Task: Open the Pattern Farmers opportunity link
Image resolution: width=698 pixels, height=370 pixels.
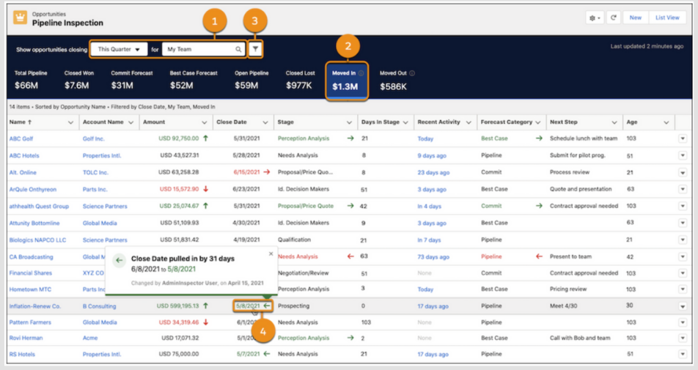Action: 30,322
